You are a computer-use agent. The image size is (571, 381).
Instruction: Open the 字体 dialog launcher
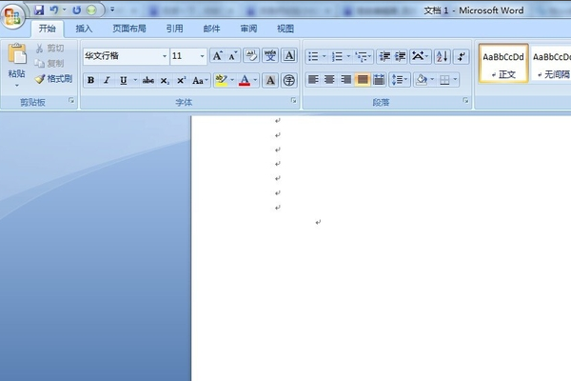coord(293,100)
